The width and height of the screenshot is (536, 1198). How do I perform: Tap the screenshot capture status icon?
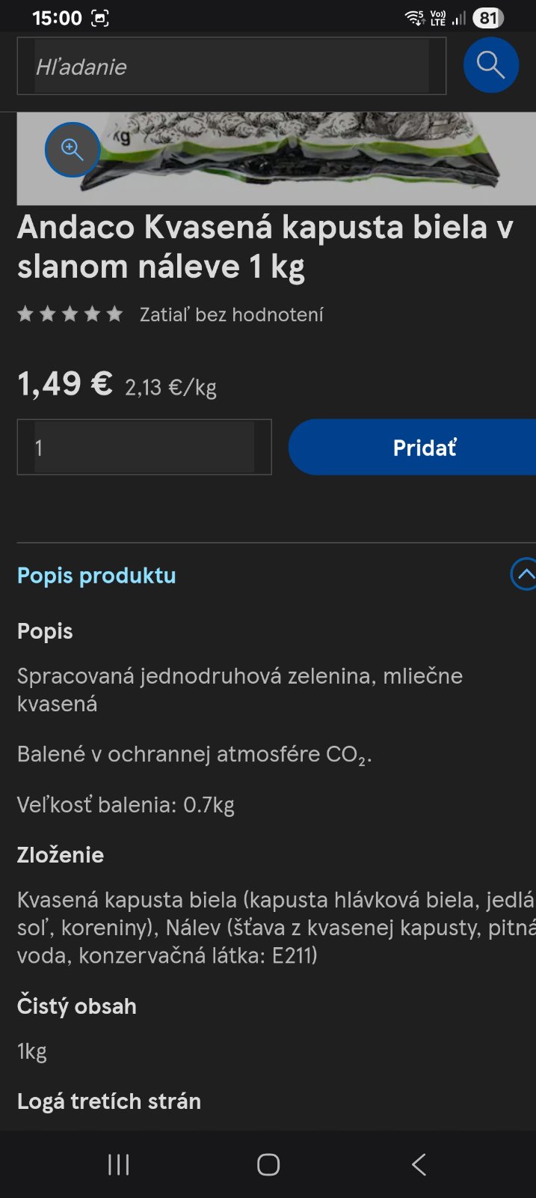99,19
